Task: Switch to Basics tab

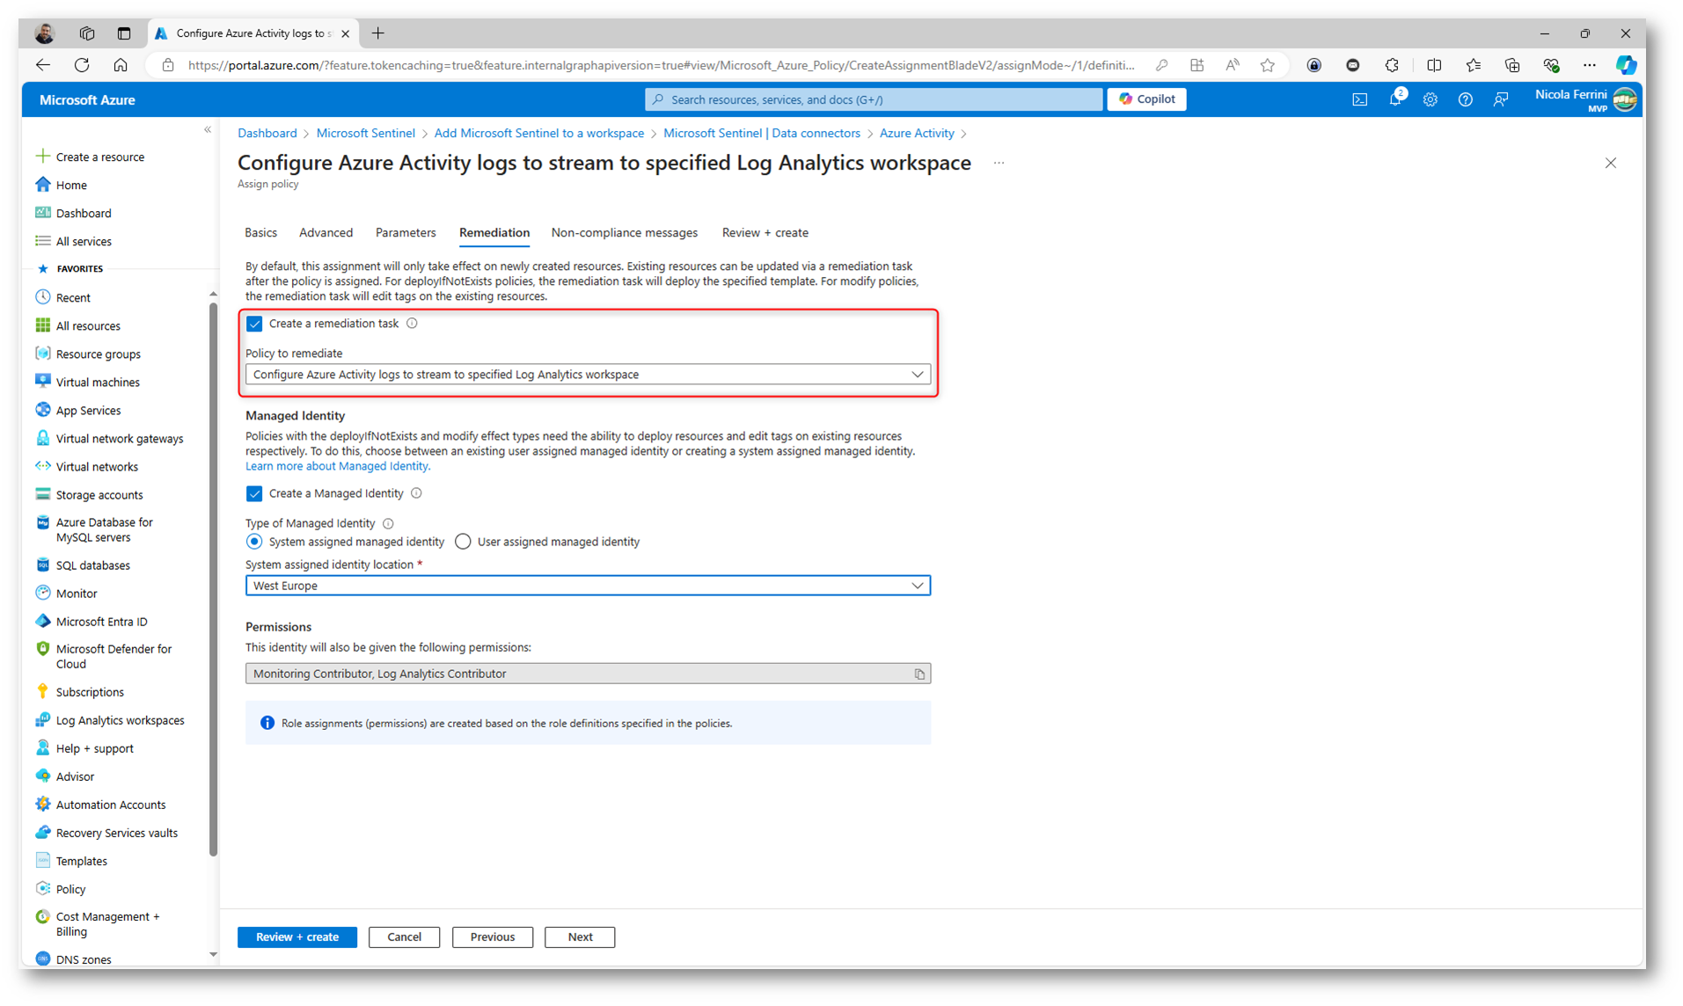Action: coord(260,233)
